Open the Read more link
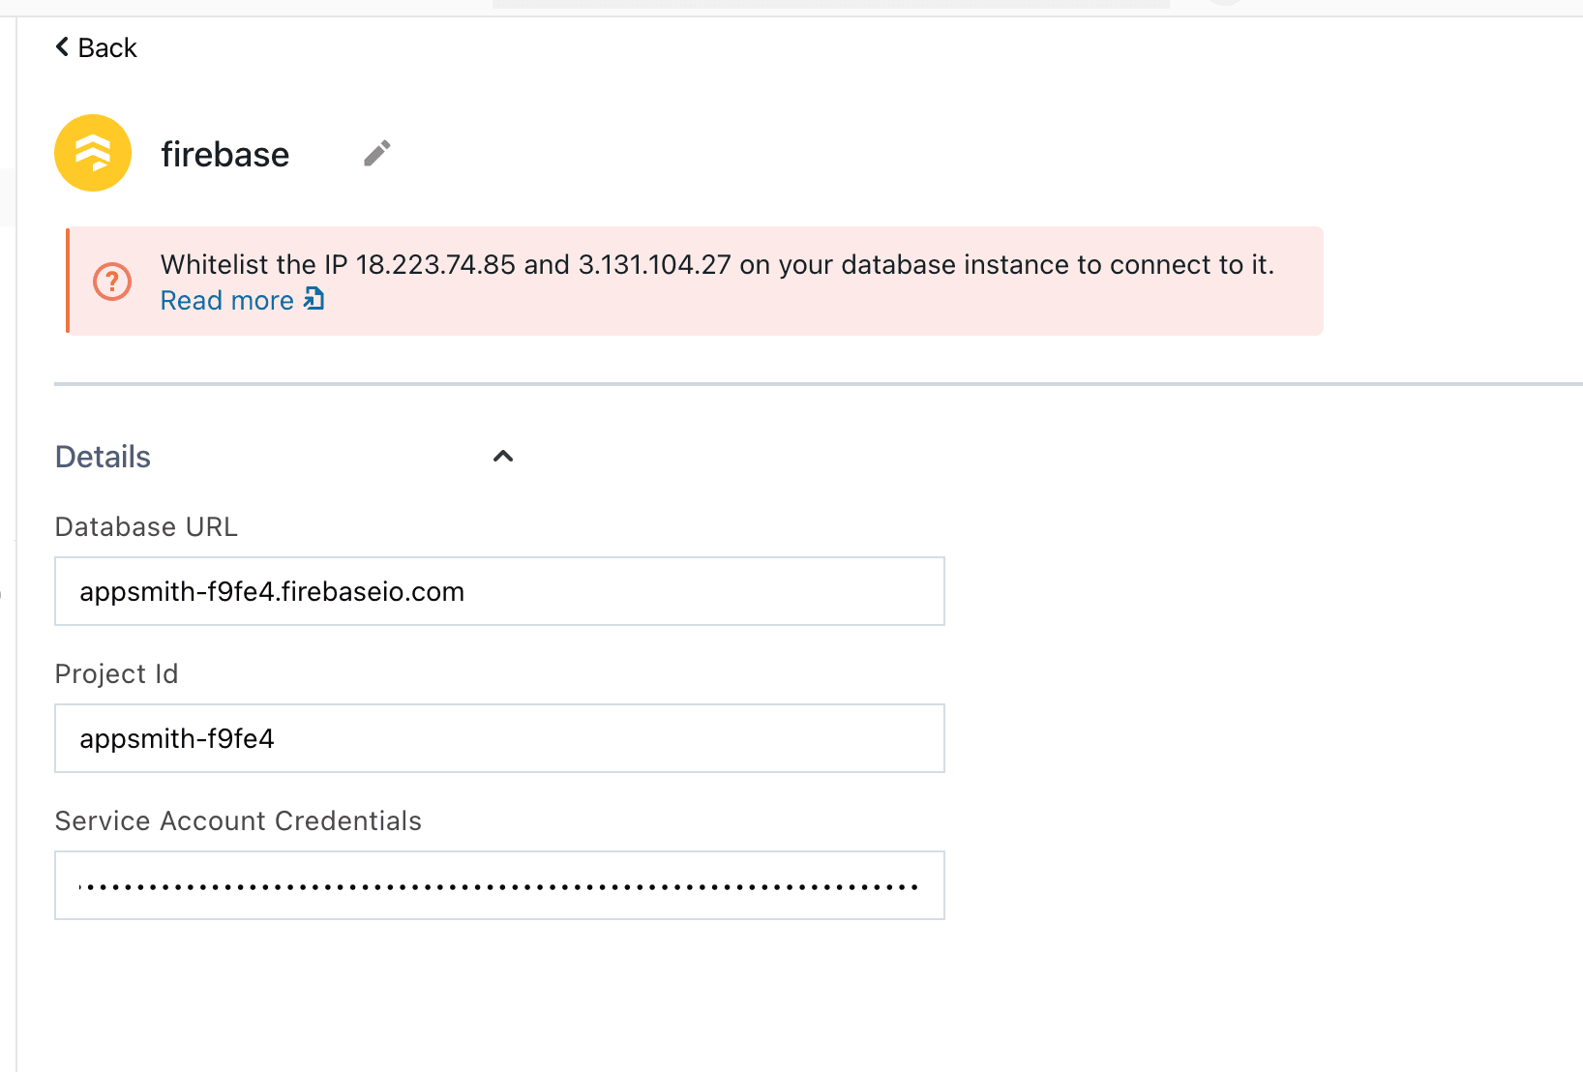The image size is (1583, 1072). pyautogui.click(x=226, y=301)
